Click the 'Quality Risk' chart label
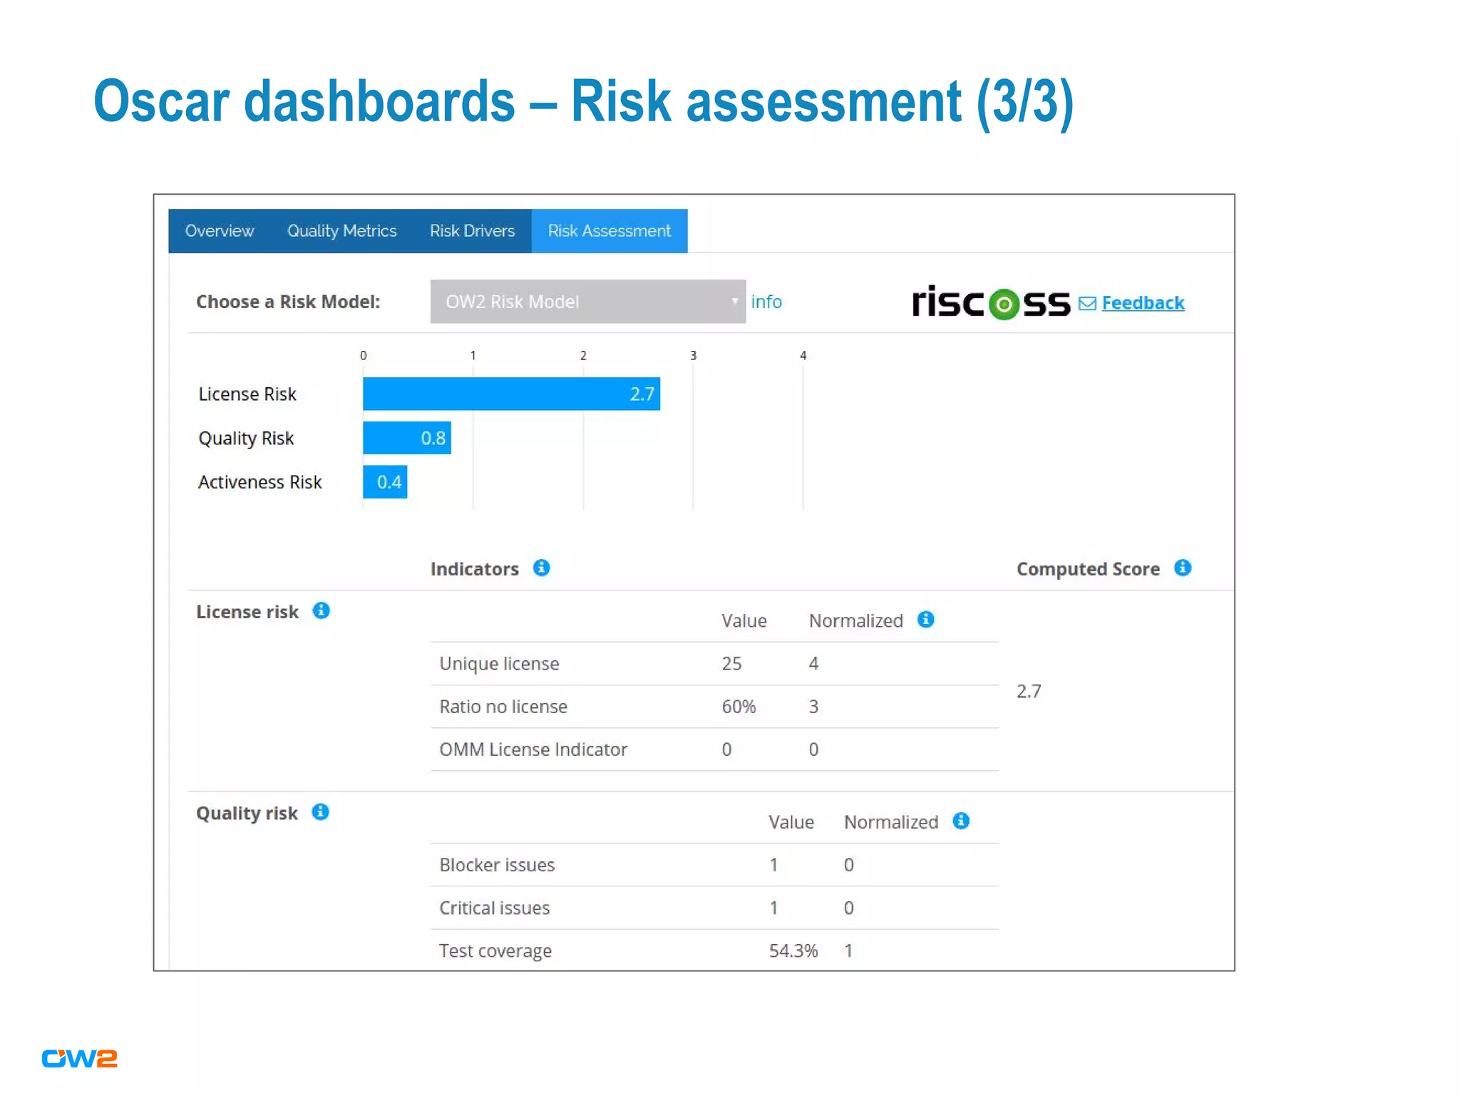1460x1096 pixels. click(x=246, y=439)
